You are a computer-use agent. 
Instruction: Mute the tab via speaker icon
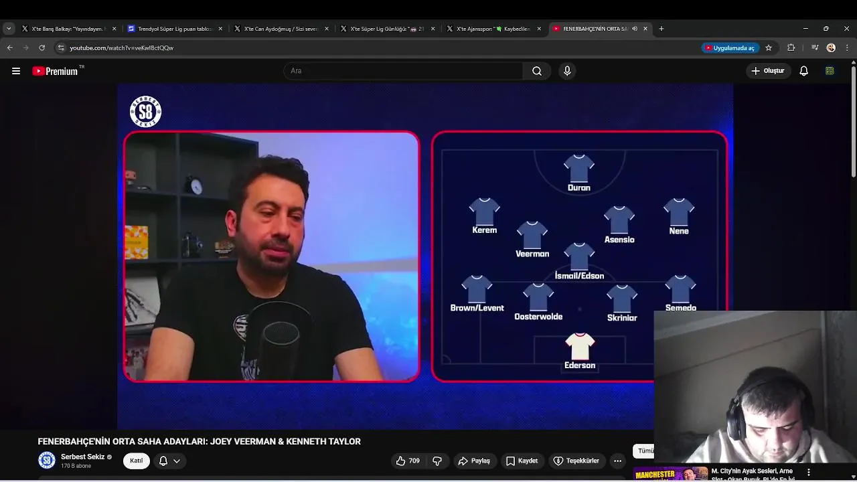634,29
